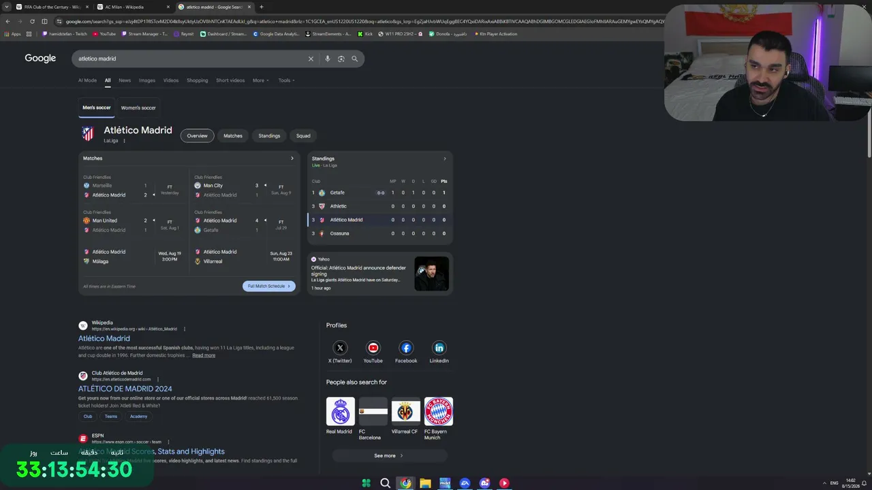Screen dimensions: 872x490
Task: Show notifications from the system tray bell
Action: click(x=866, y=483)
